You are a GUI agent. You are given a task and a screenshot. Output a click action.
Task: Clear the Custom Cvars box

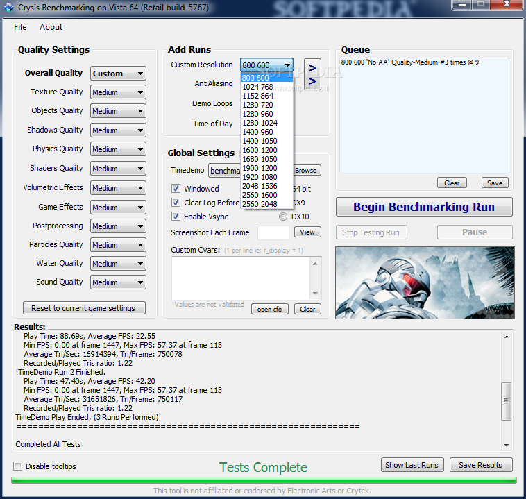(307, 309)
